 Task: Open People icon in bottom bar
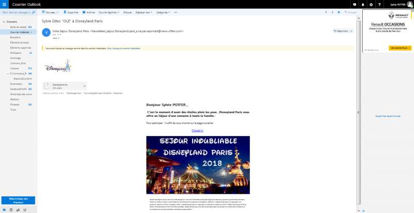(19, 210)
